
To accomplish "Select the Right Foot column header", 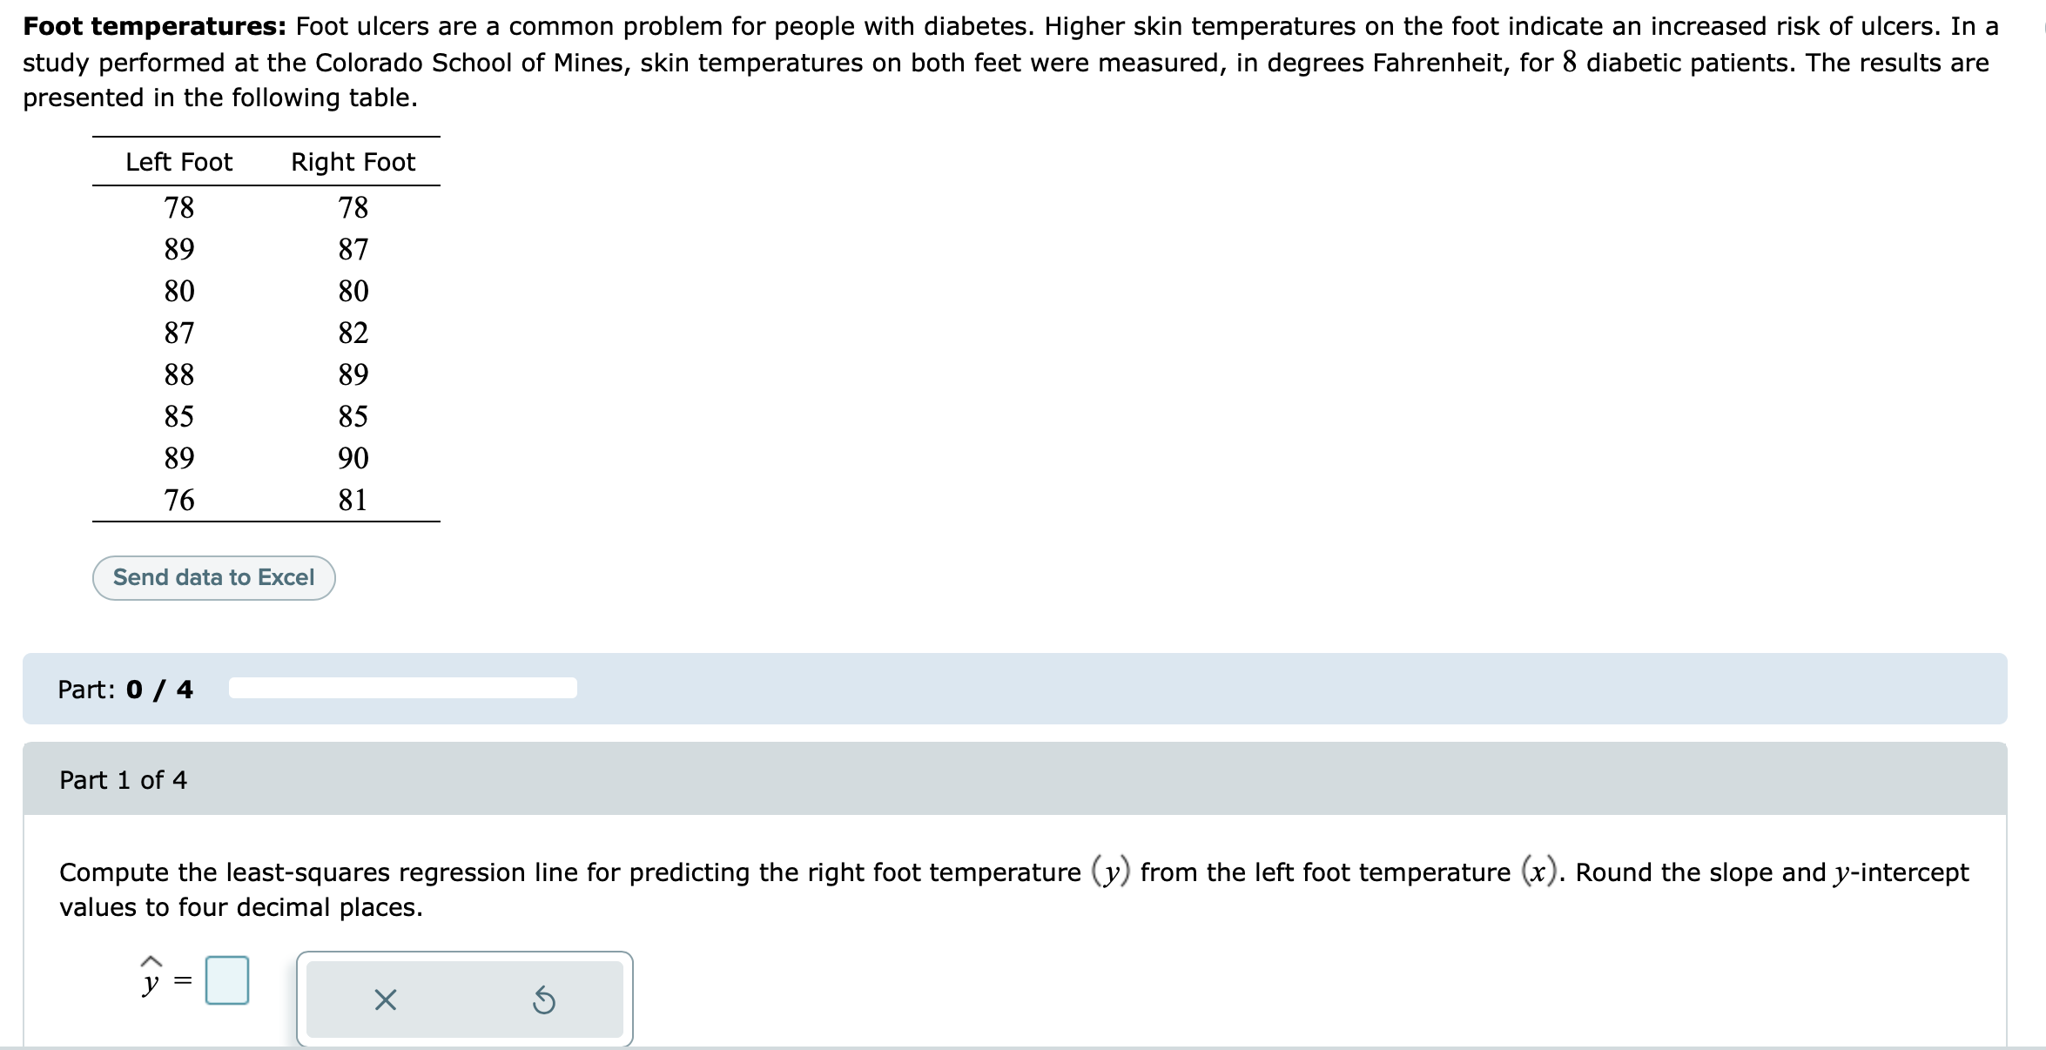I will pos(352,161).
